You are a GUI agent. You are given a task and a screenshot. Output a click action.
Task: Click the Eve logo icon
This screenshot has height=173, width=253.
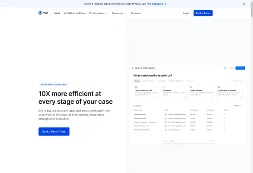coord(40,13)
